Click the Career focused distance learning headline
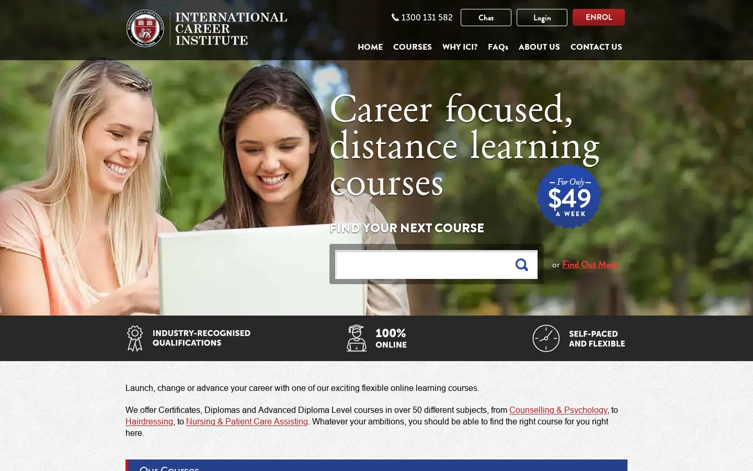The image size is (753, 471). (x=464, y=145)
